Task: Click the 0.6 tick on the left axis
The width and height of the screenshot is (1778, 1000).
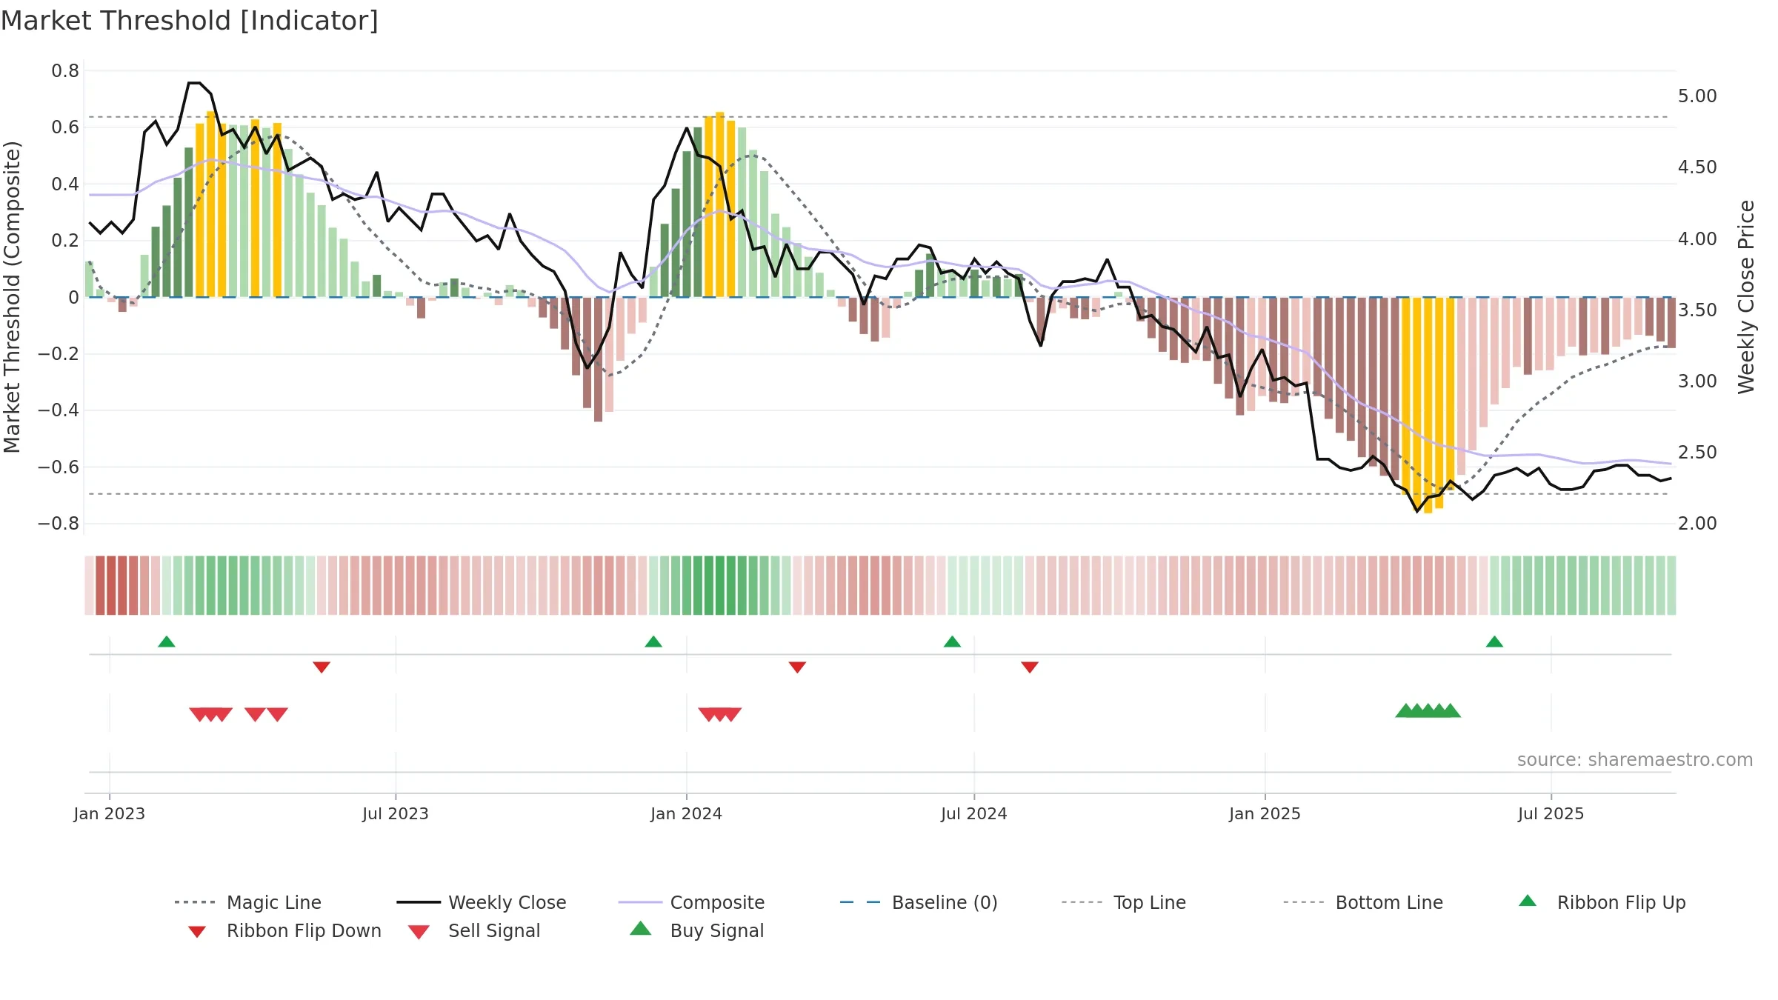Action: click(x=65, y=127)
